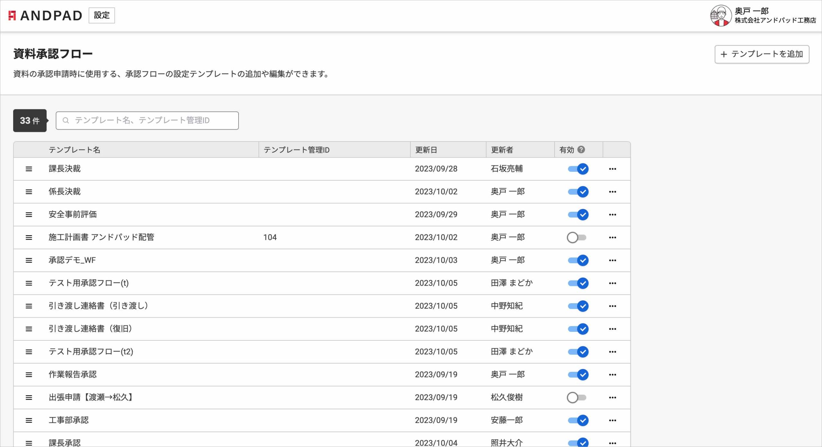
Task: Click drag handle for テスト用承認フロー(t)
Action: (29, 283)
